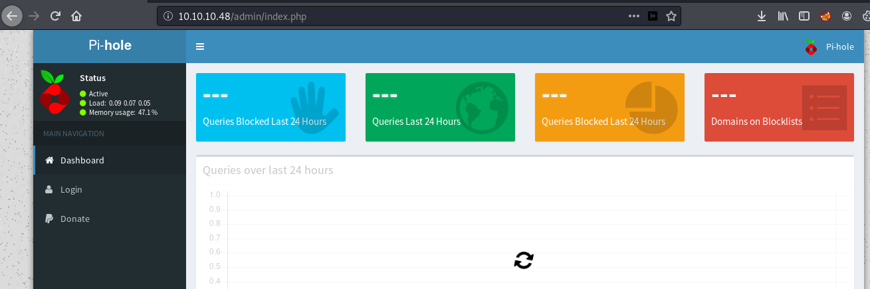Screen dimensions: 870x289
Task: Open the Pi-hole menu in top-right header
Action: pyautogui.click(x=829, y=47)
